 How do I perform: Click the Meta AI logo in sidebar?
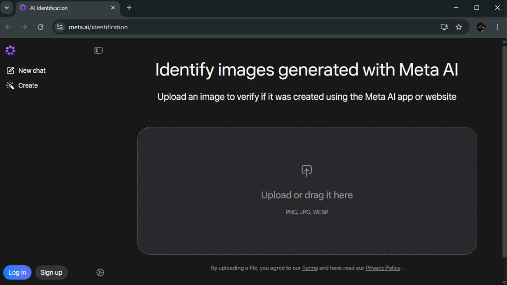(x=10, y=50)
